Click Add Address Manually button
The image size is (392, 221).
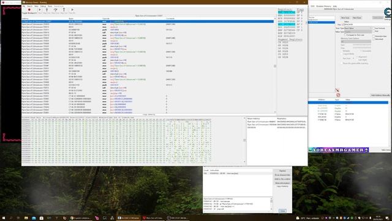pos(380,95)
